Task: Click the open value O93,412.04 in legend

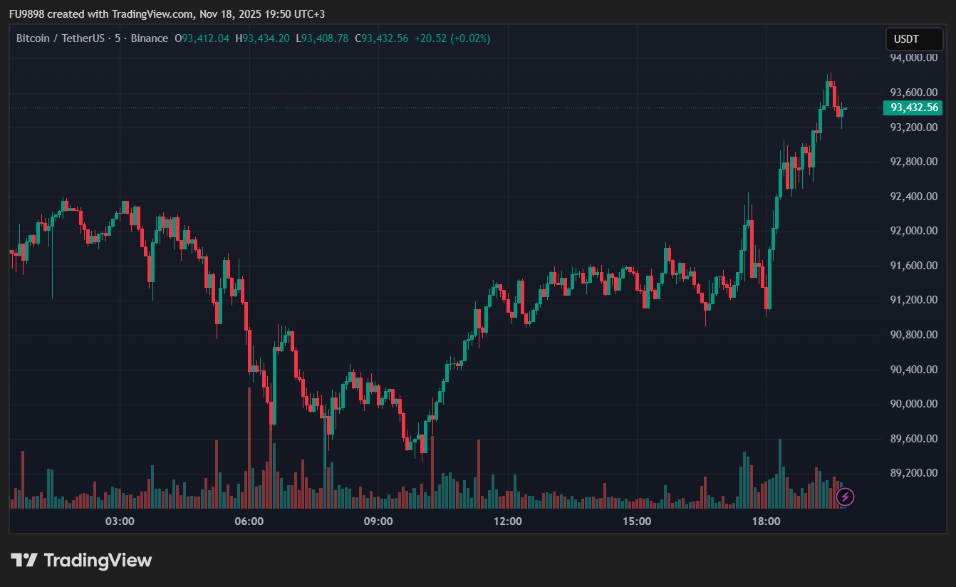Action: click(202, 38)
